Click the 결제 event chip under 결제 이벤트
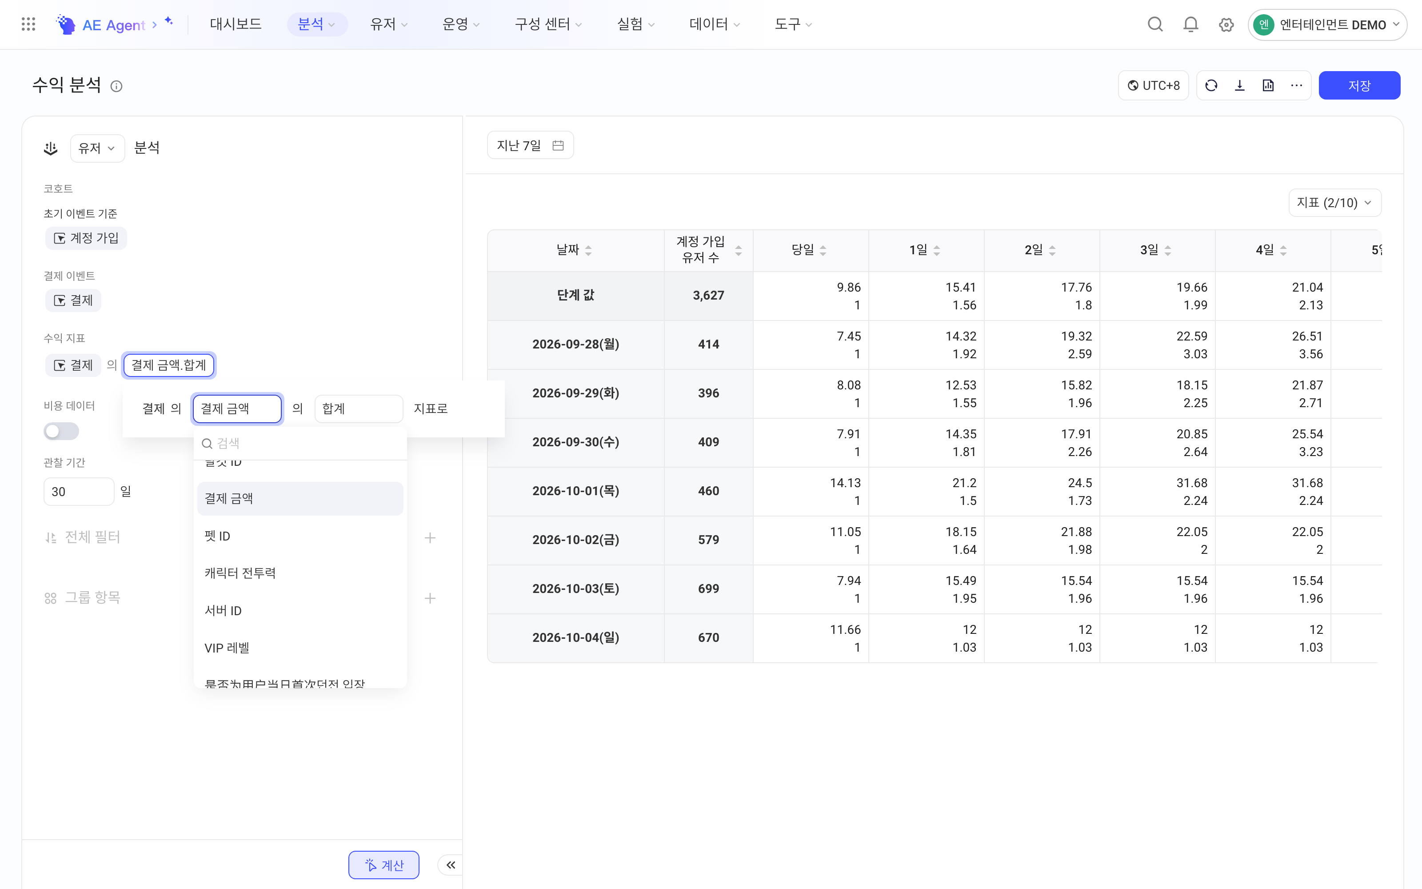Viewport: 1422px width, 889px height. [73, 300]
